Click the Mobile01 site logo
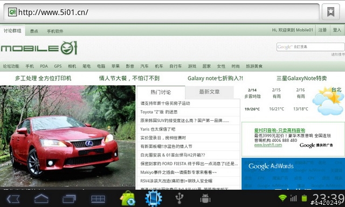The height and width of the screenshot is (207, 345). (39, 47)
